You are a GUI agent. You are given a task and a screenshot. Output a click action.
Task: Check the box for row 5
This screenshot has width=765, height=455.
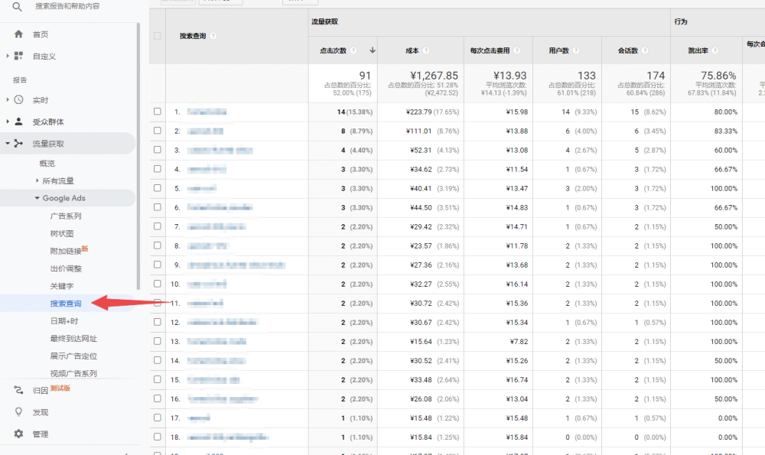pos(158,188)
